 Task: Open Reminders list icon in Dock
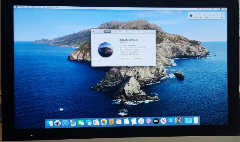tap(126, 122)
